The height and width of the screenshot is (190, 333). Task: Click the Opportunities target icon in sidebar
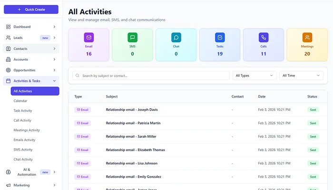8,70
